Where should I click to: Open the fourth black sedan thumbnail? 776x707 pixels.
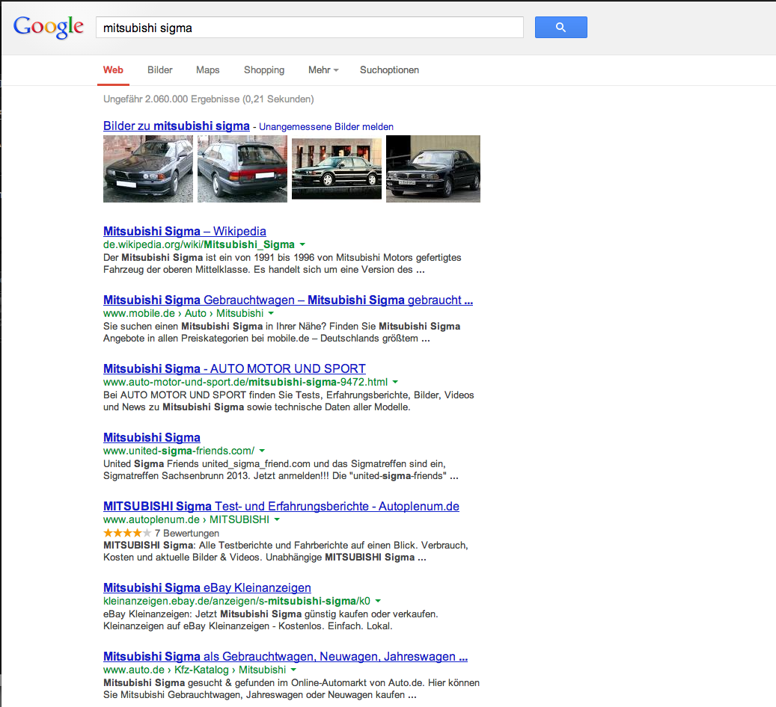click(433, 169)
